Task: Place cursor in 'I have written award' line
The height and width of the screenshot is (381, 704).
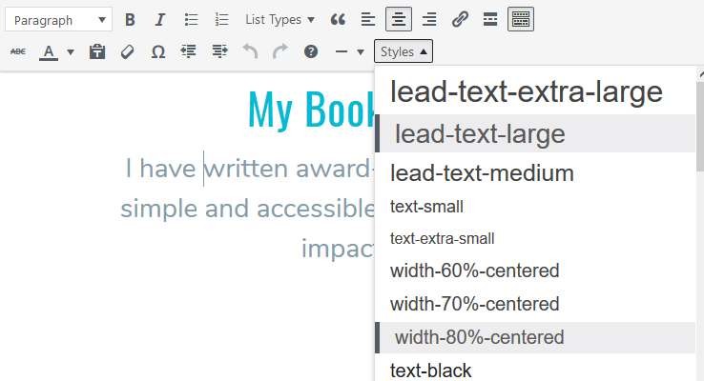Action: (250, 169)
